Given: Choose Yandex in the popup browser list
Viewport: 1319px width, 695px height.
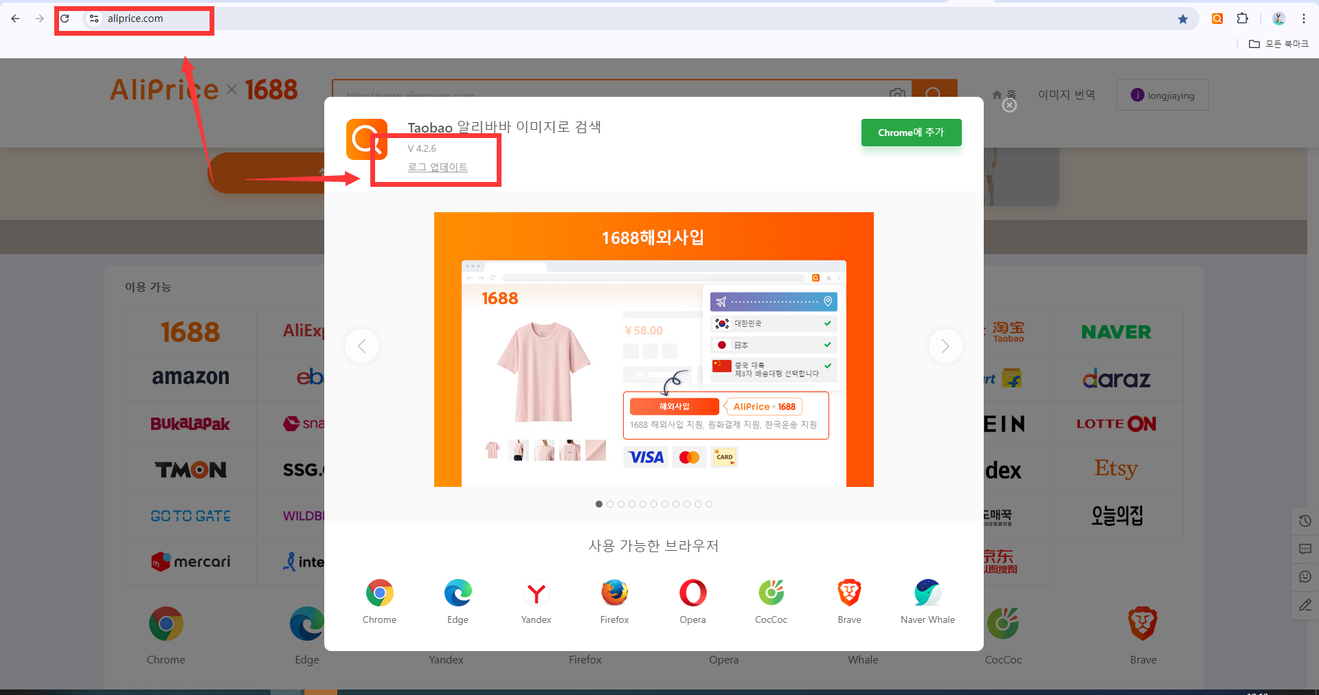Looking at the screenshot, I should 536,602.
